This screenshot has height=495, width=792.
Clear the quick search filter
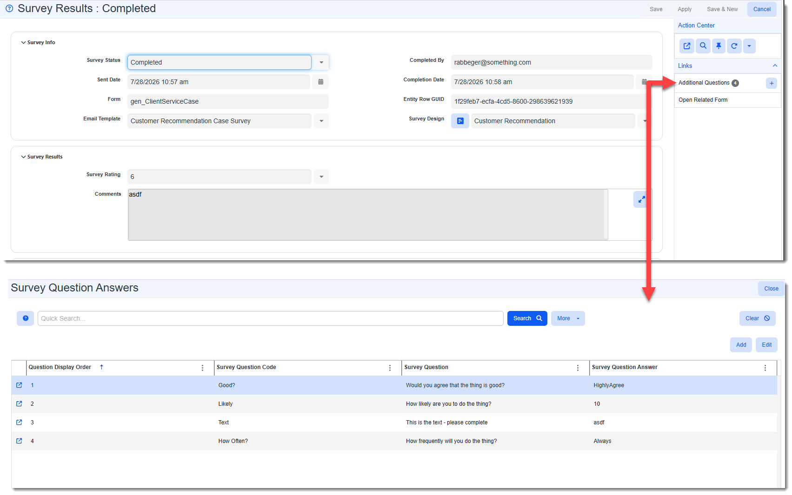tap(757, 318)
